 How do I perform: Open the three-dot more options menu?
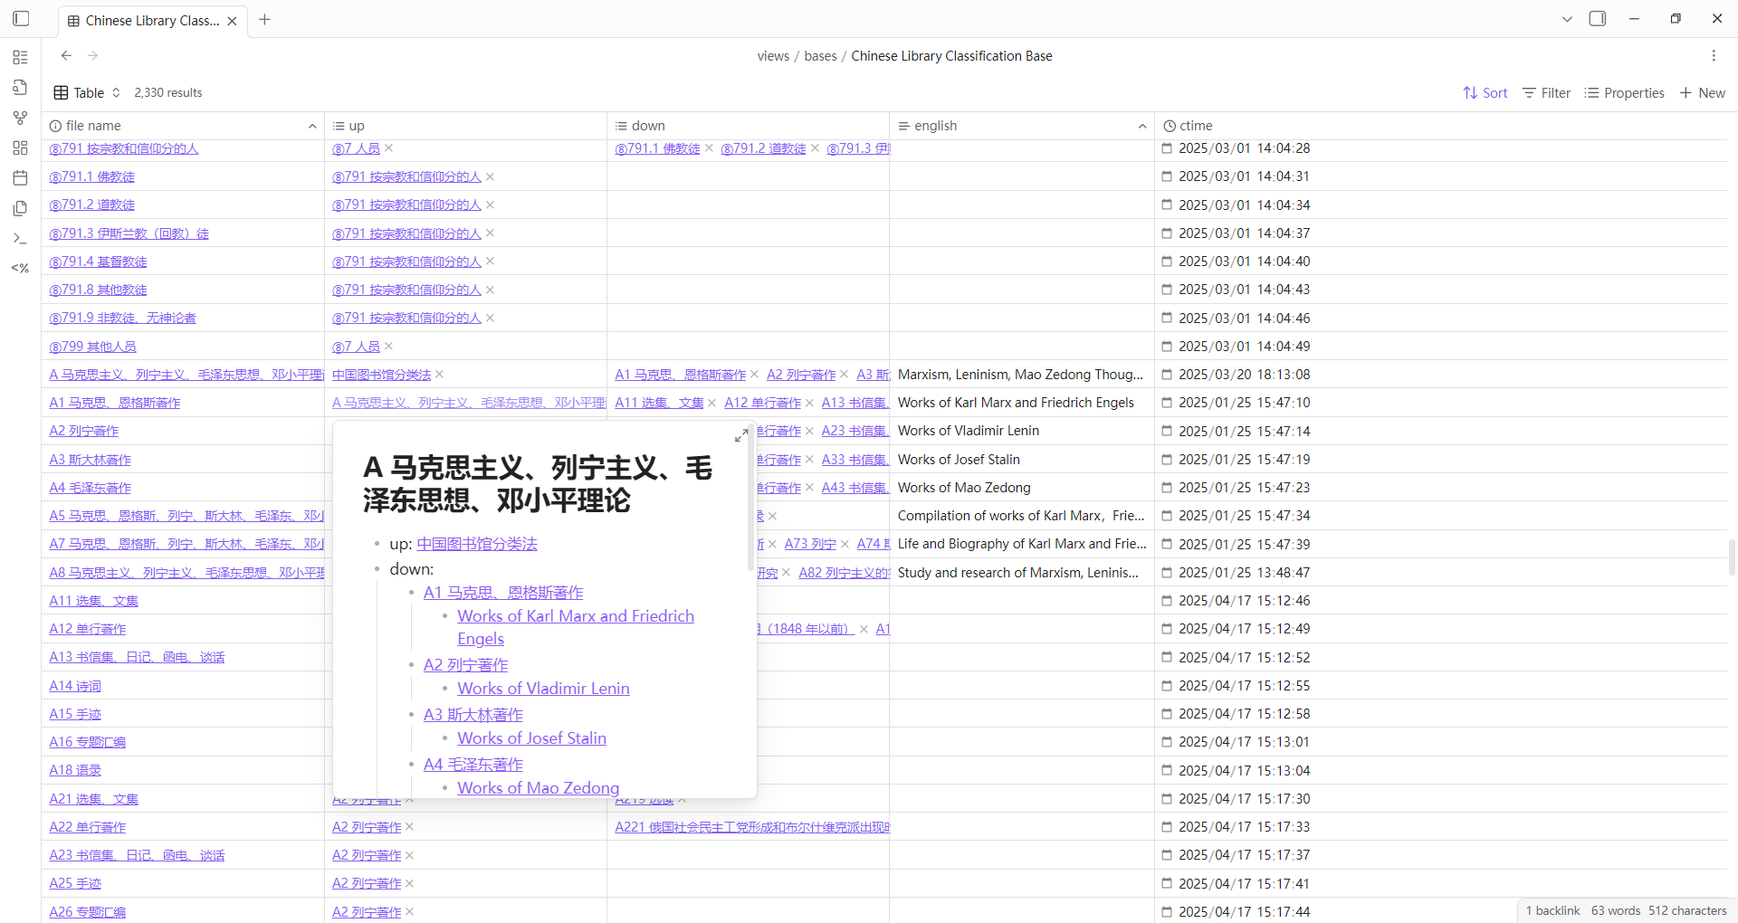(1714, 56)
